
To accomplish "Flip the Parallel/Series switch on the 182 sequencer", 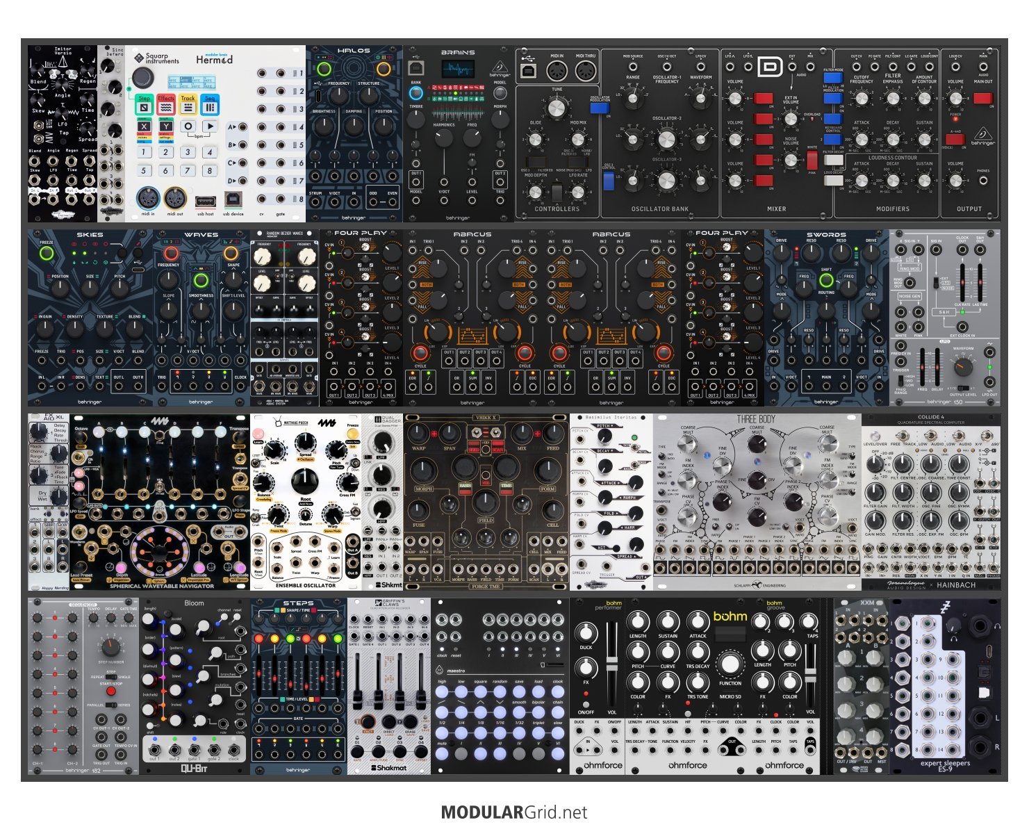I will [x=110, y=705].
